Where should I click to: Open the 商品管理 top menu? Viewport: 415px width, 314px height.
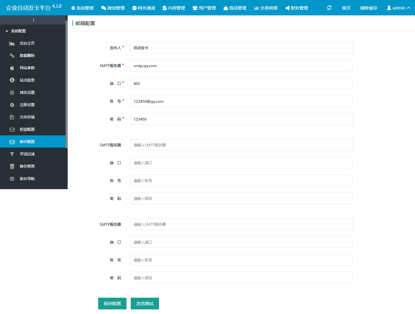coord(235,8)
